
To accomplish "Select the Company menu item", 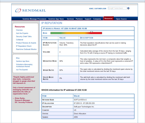I will (97, 19).
